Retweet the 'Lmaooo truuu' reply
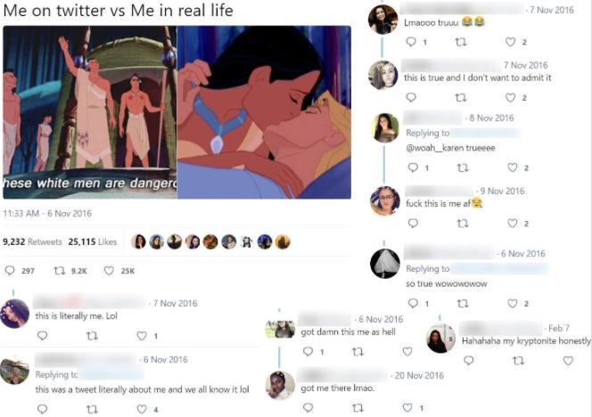Screen dimensions: 592x417 (x=461, y=42)
